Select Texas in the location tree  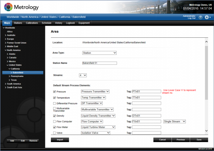[x=14, y=80]
